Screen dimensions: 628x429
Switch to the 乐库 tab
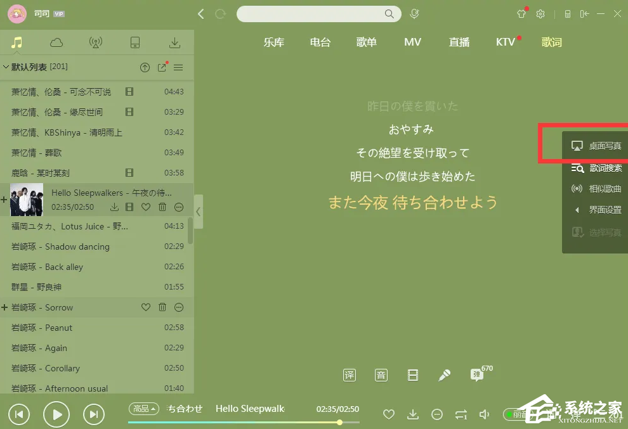[x=274, y=42]
